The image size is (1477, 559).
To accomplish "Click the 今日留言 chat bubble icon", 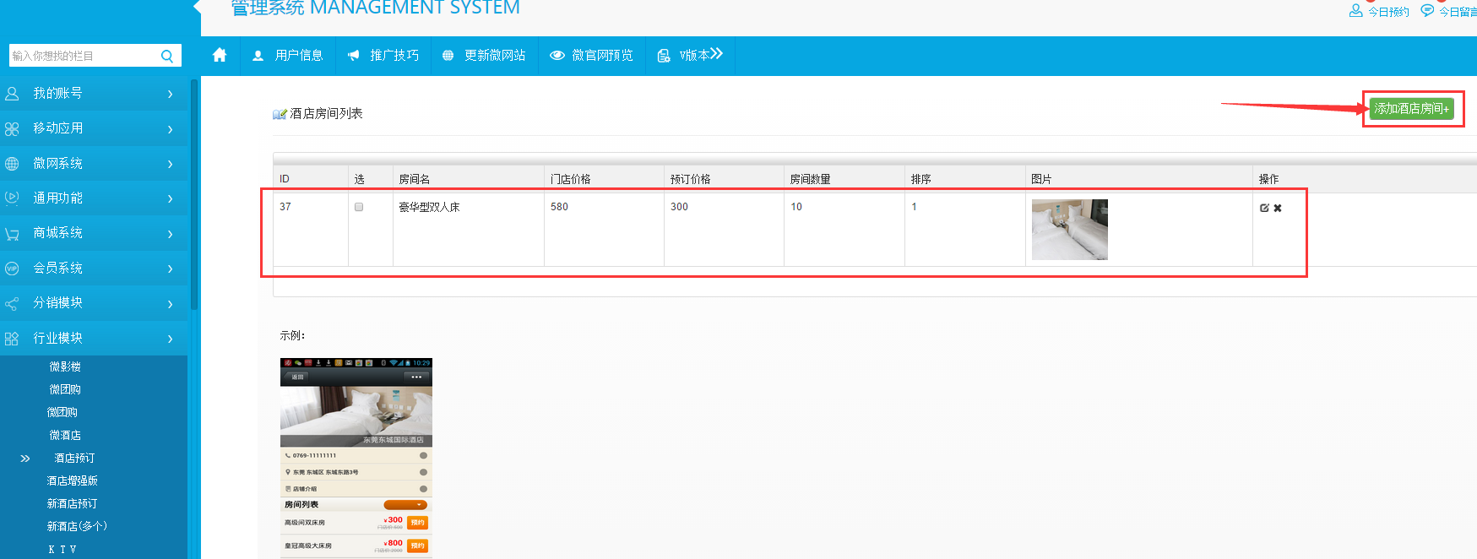I will 1427,11.
